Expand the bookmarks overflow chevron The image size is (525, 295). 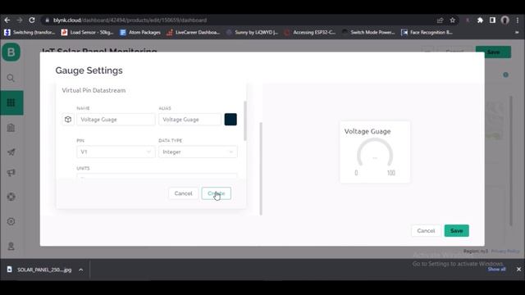pyautogui.click(x=517, y=33)
